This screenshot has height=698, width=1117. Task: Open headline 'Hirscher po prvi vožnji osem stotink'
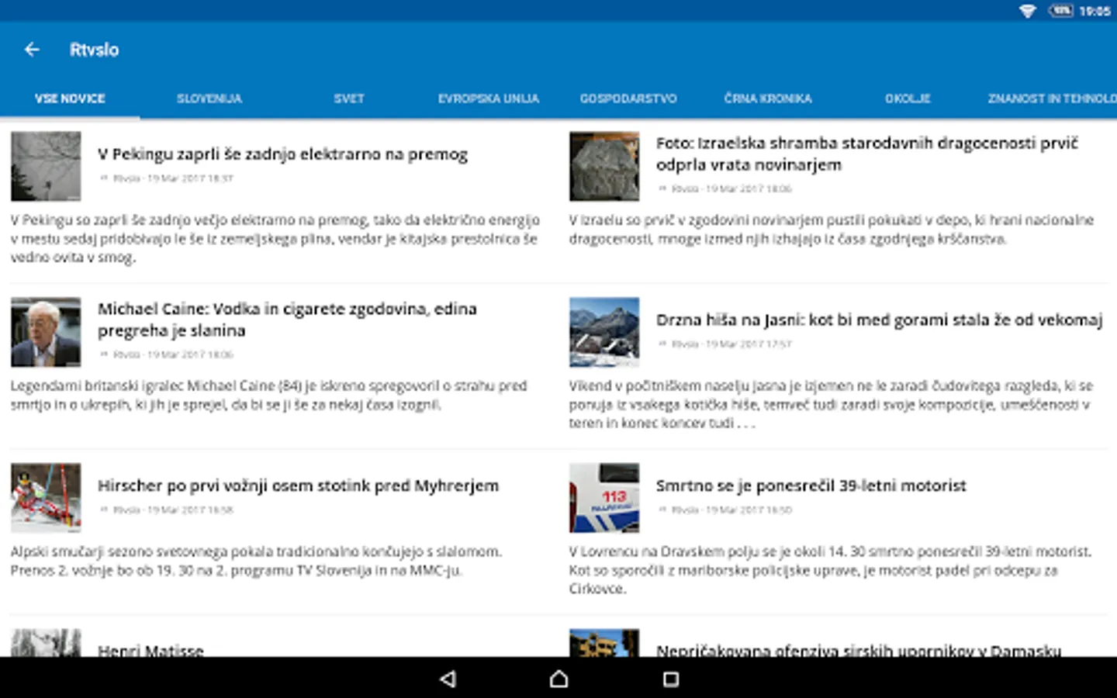tap(298, 485)
